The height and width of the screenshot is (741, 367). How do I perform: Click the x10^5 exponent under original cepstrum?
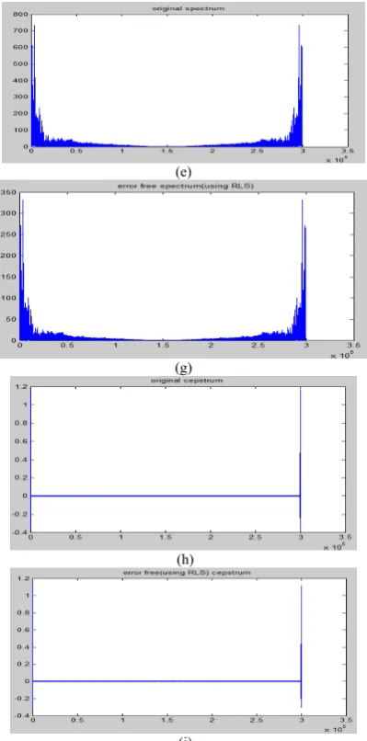pos(335,546)
